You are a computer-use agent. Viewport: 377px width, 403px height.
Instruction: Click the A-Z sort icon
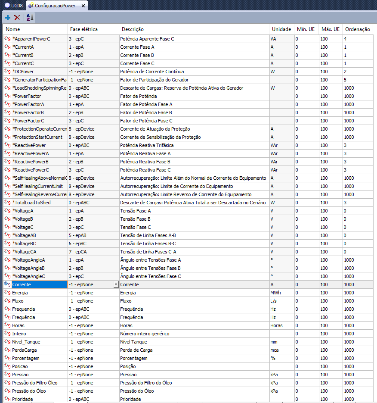click(30, 18)
